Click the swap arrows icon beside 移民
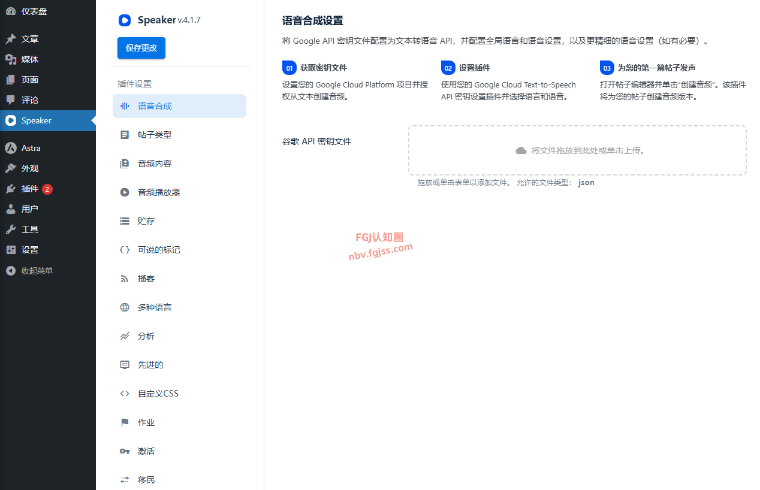This screenshot has height=490, width=760. [125, 480]
